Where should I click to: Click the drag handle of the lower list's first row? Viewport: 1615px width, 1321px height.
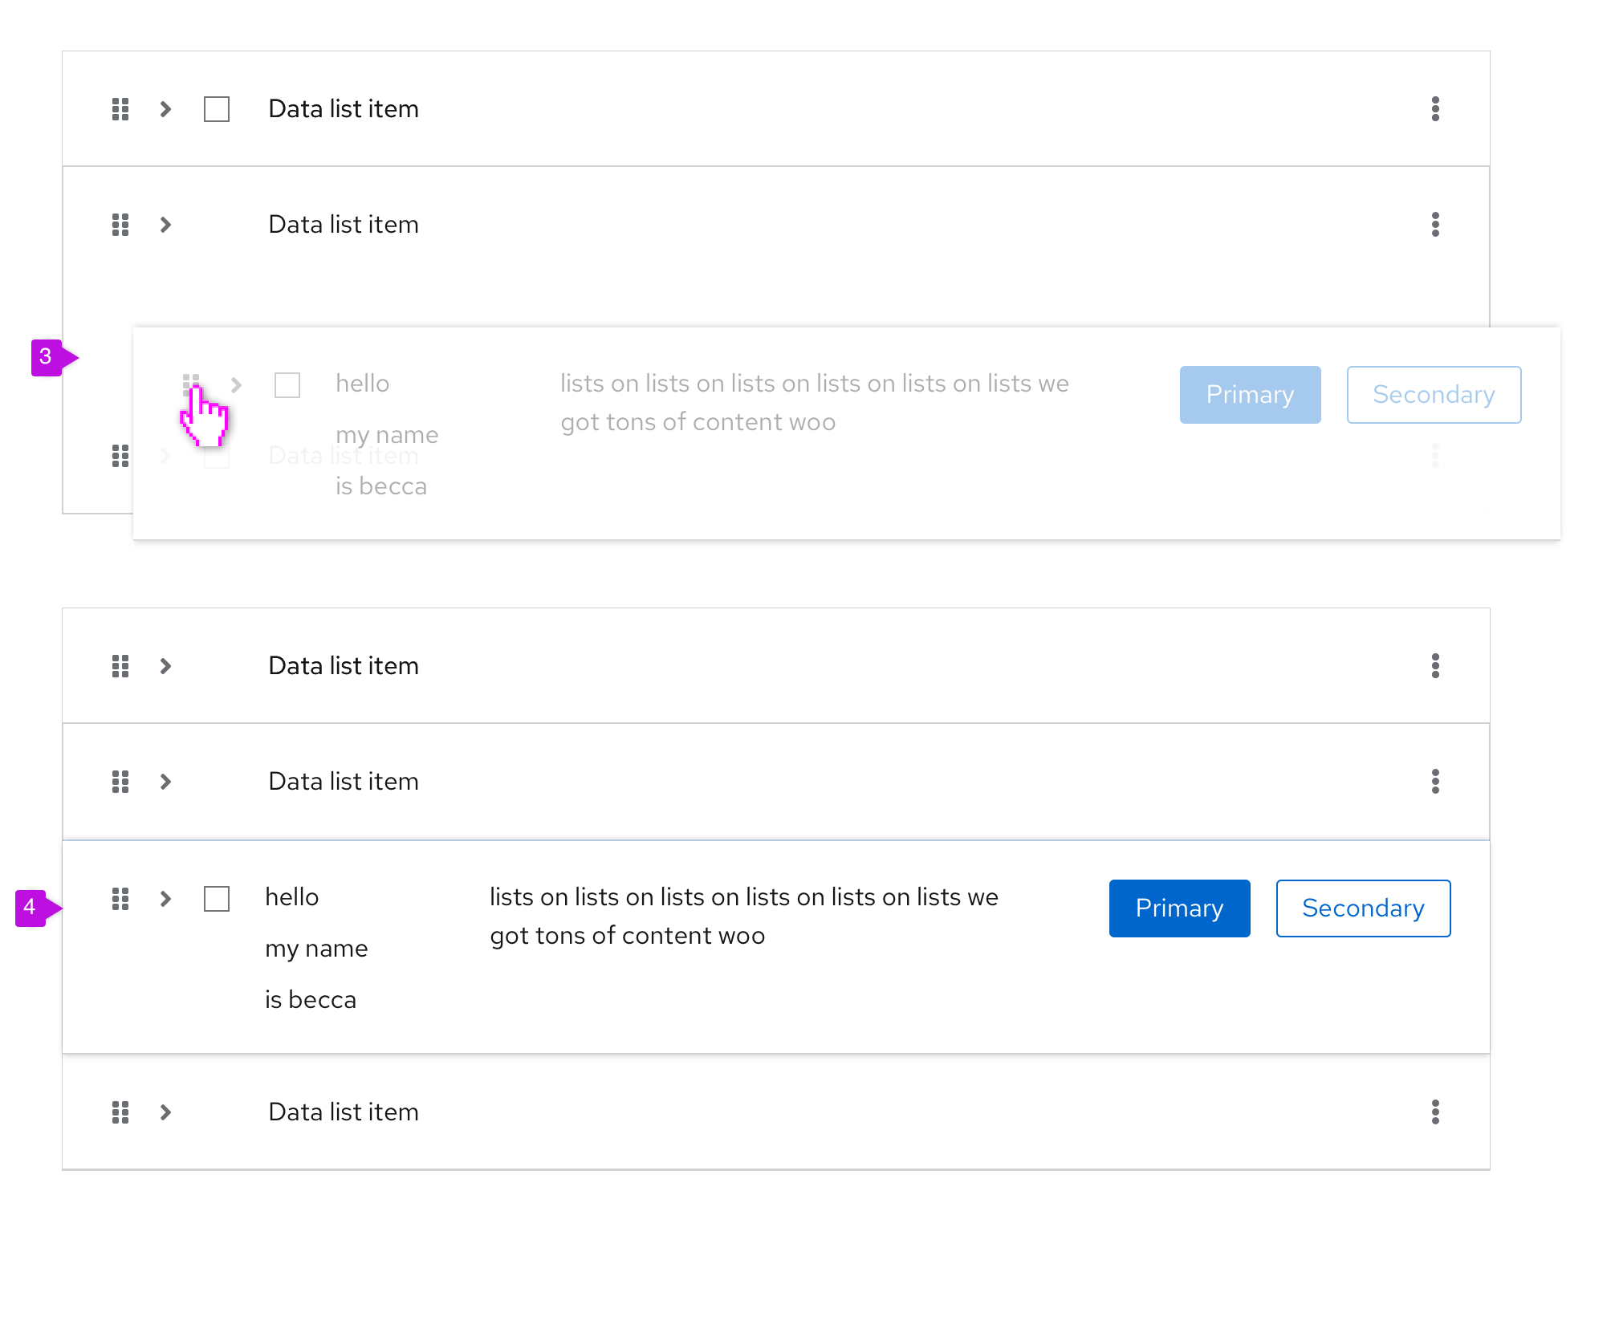(x=120, y=666)
